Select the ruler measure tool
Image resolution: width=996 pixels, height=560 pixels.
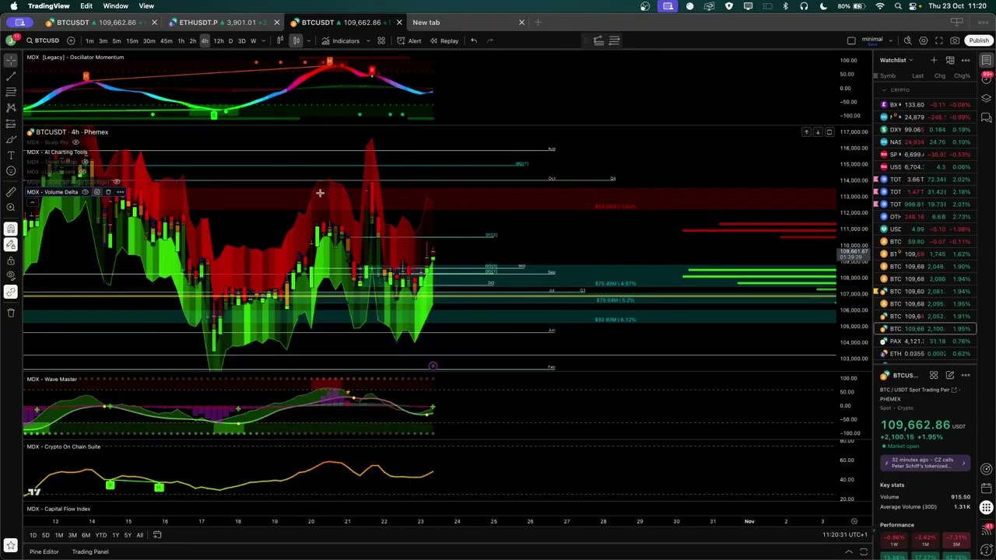(x=11, y=191)
